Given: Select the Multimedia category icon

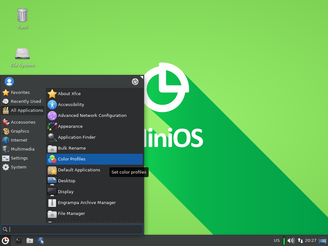Looking at the screenshot, I should [6, 149].
